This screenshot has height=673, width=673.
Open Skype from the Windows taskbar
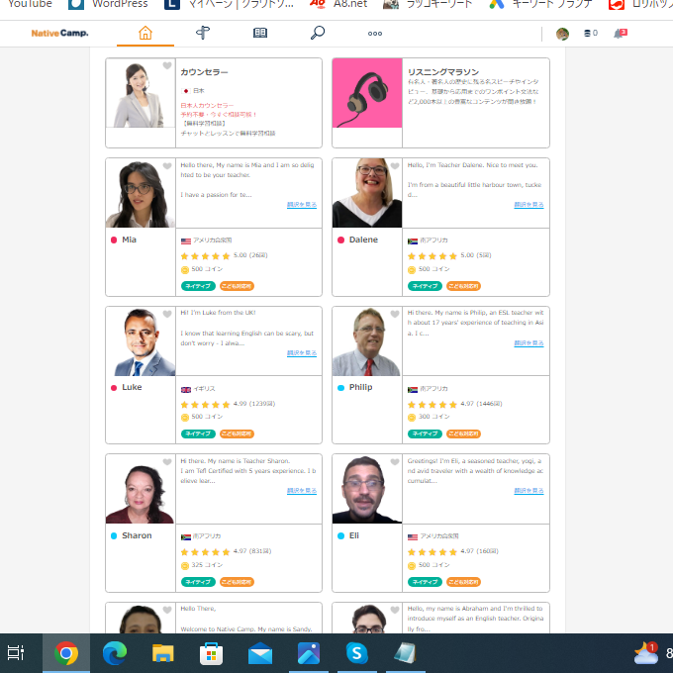click(x=356, y=652)
